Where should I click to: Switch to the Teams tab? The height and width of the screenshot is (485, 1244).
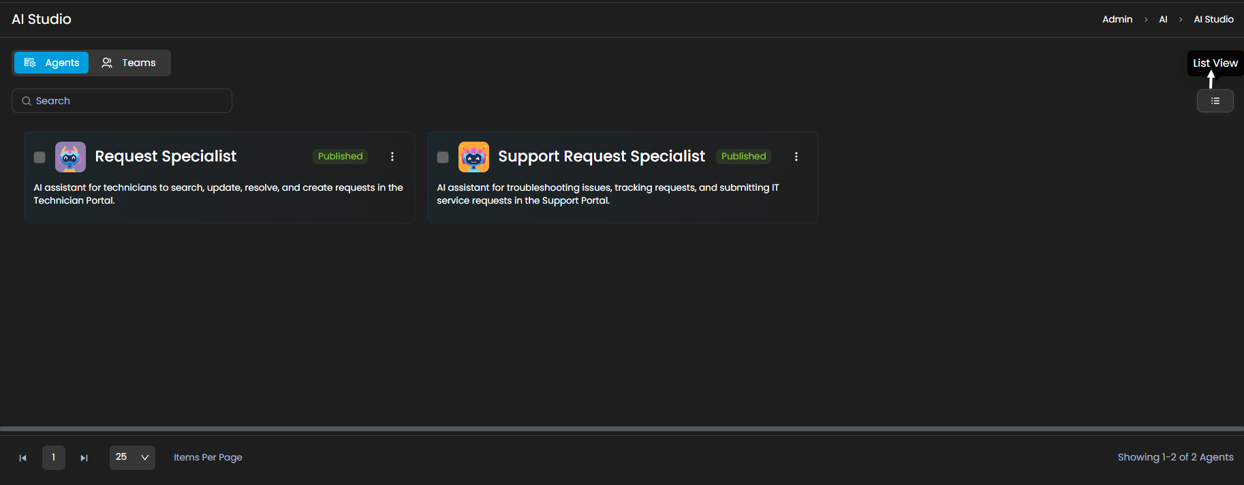pos(129,63)
